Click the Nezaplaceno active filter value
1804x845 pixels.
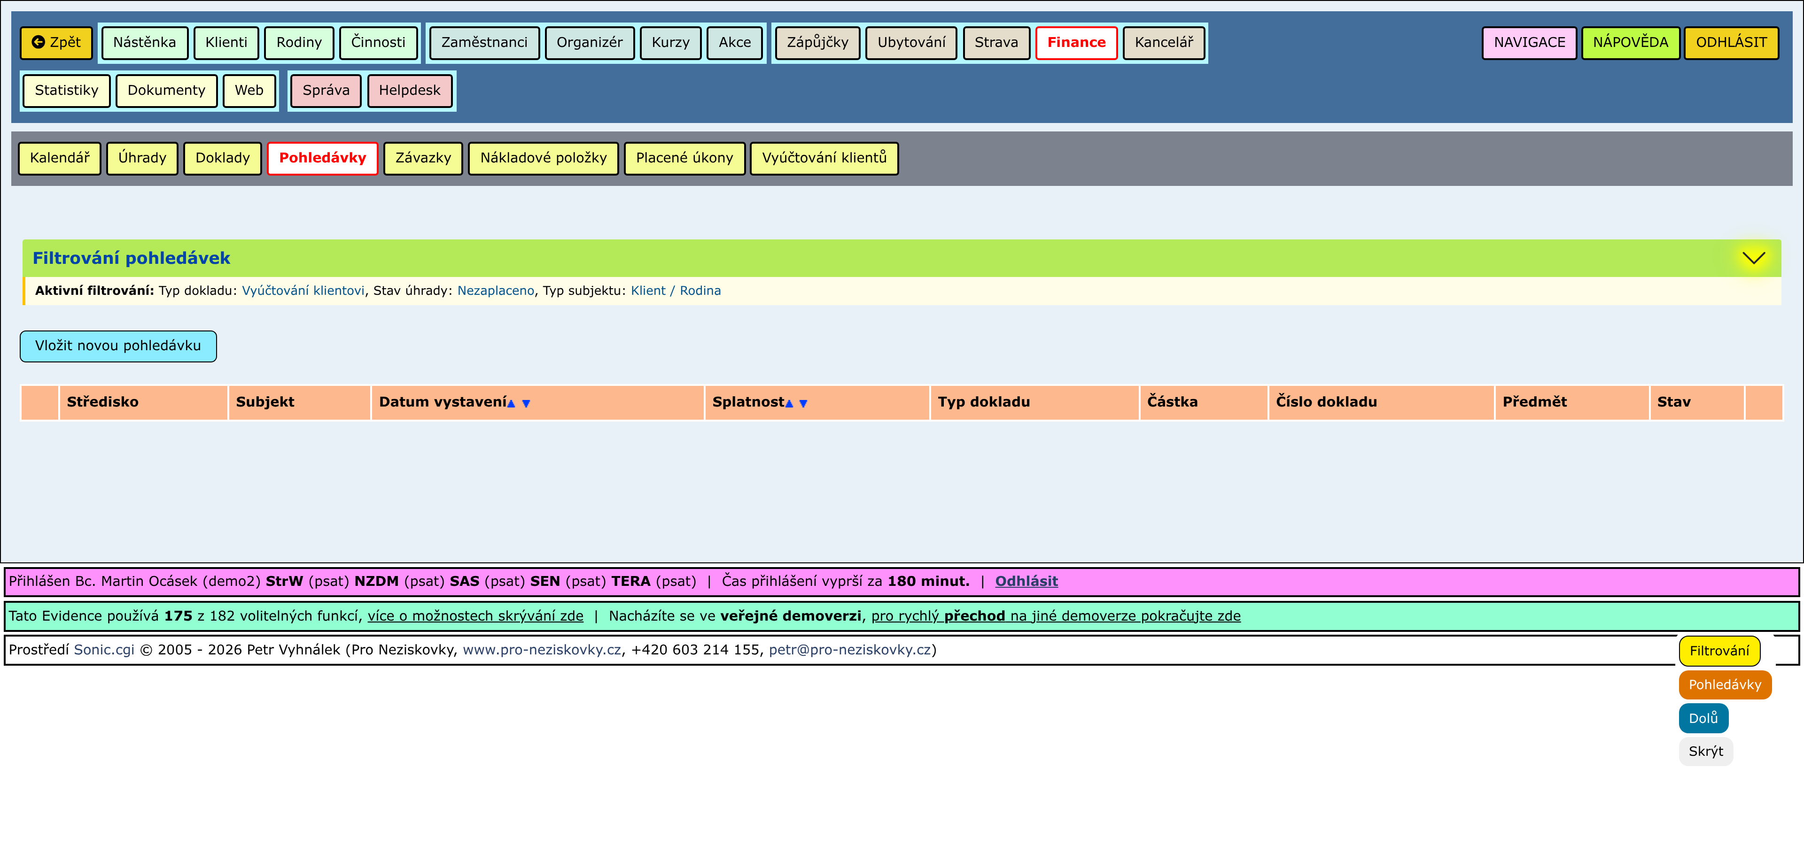495,291
